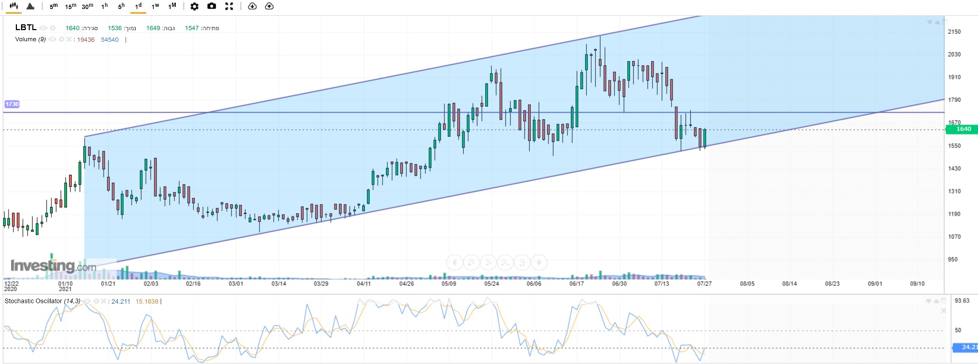Click the cloud download (load chart) icon
978x364 pixels.
click(252, 6)
